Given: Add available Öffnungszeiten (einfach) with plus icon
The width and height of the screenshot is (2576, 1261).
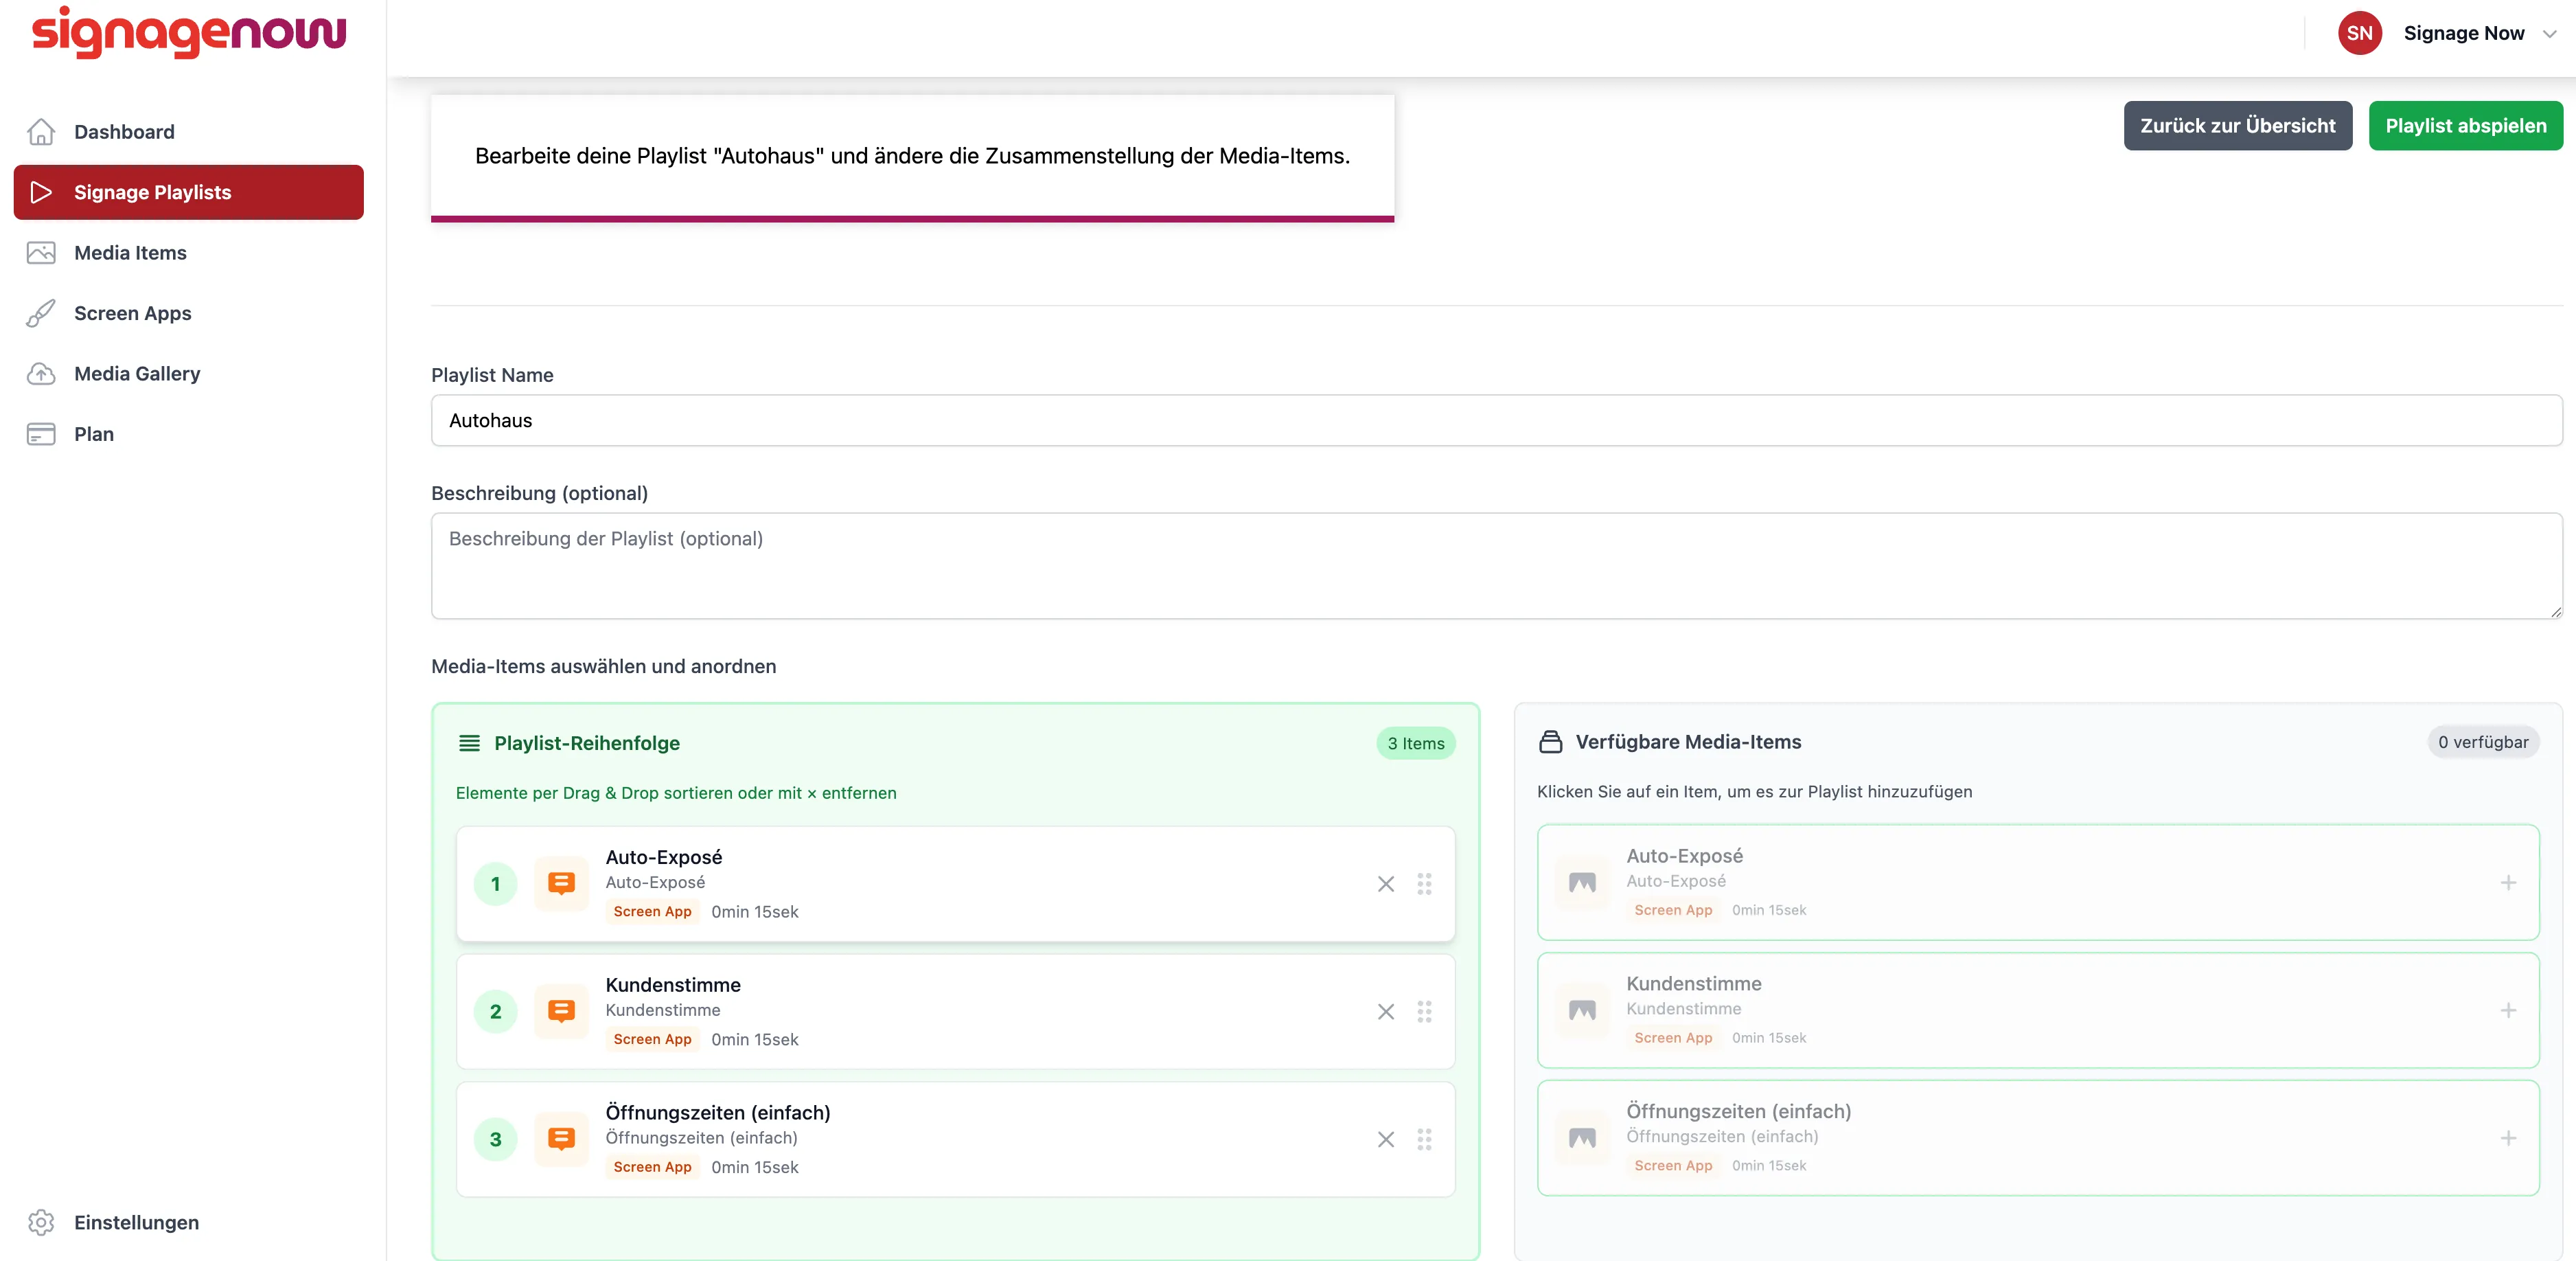Looking at the screenshot, I should click(2508, 1139).
